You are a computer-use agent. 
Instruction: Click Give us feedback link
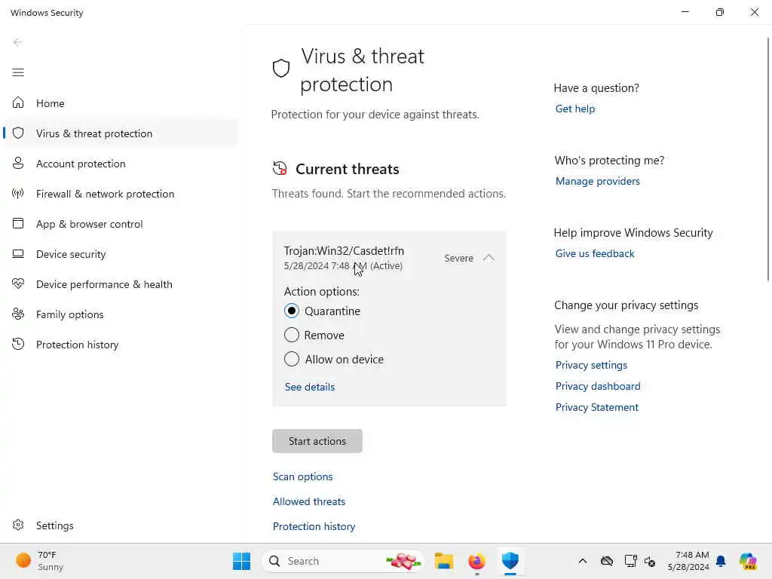point(595,253)
